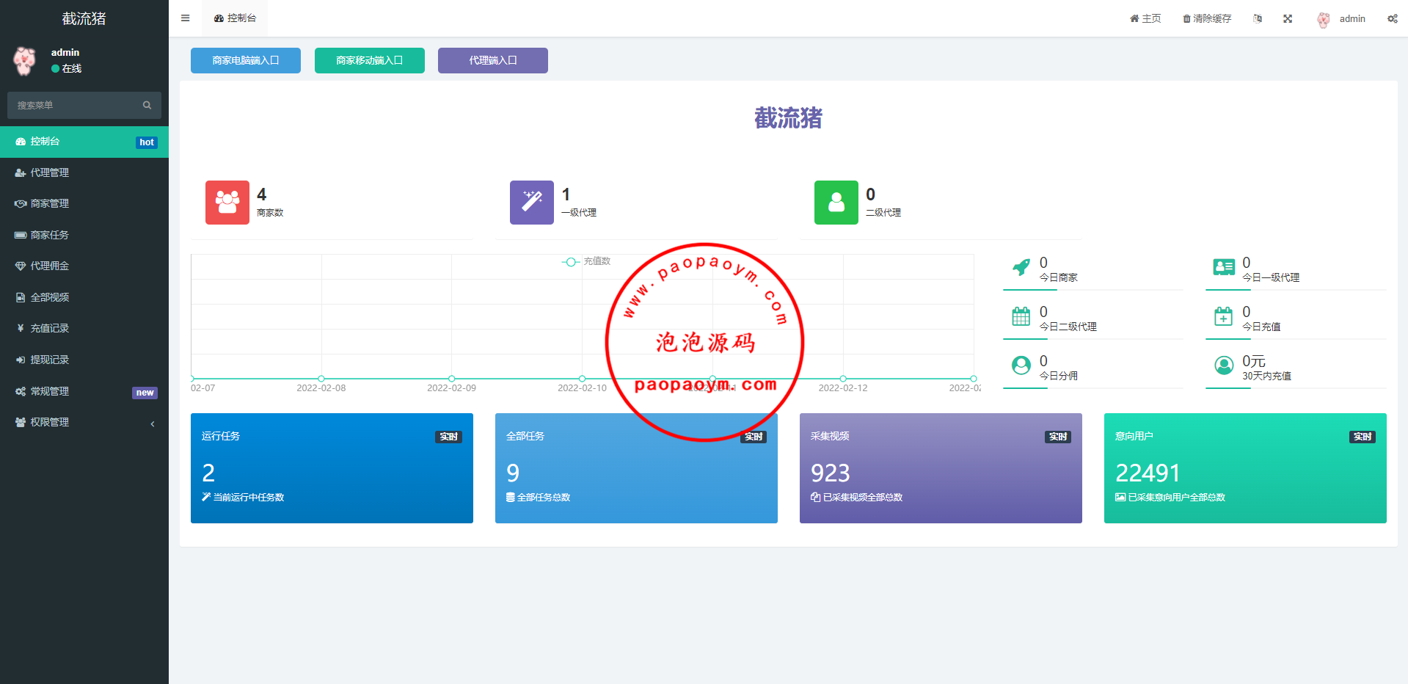Click the search magnifier icon in sidebar
This screenshot has width=1408, height=684.
click(147, 105)
